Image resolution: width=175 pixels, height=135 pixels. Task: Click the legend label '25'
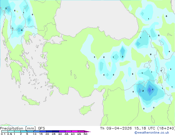[x=54, y=134]
